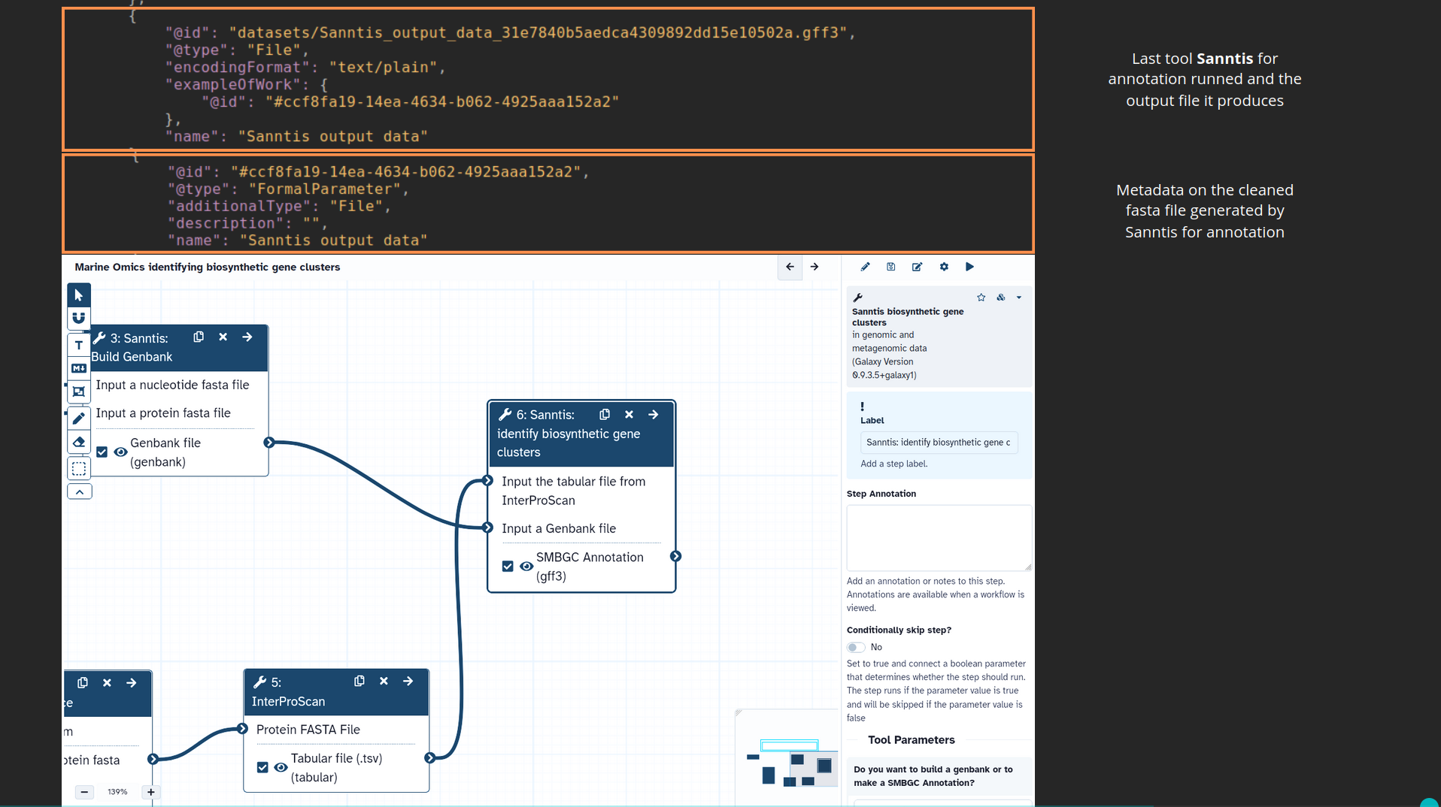Click the arrow icon on step 5 InterProScan
Screen dimensions: 1441x807
point(408,682)
